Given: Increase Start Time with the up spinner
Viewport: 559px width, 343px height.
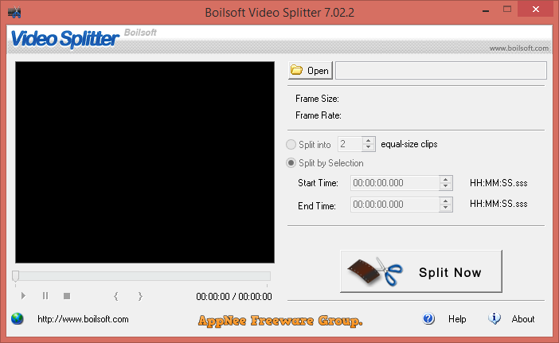Looking at the screenshot, I should pos(446,180).
